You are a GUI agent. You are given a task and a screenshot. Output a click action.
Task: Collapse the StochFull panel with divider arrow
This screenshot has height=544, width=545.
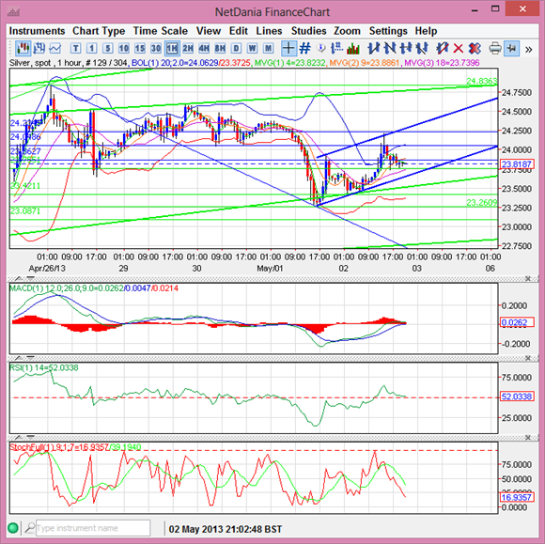click(31, 437)
